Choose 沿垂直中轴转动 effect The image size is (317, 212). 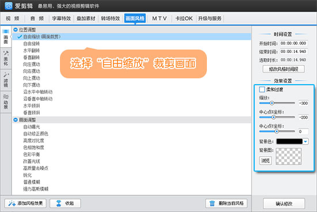tap(38, 99)
